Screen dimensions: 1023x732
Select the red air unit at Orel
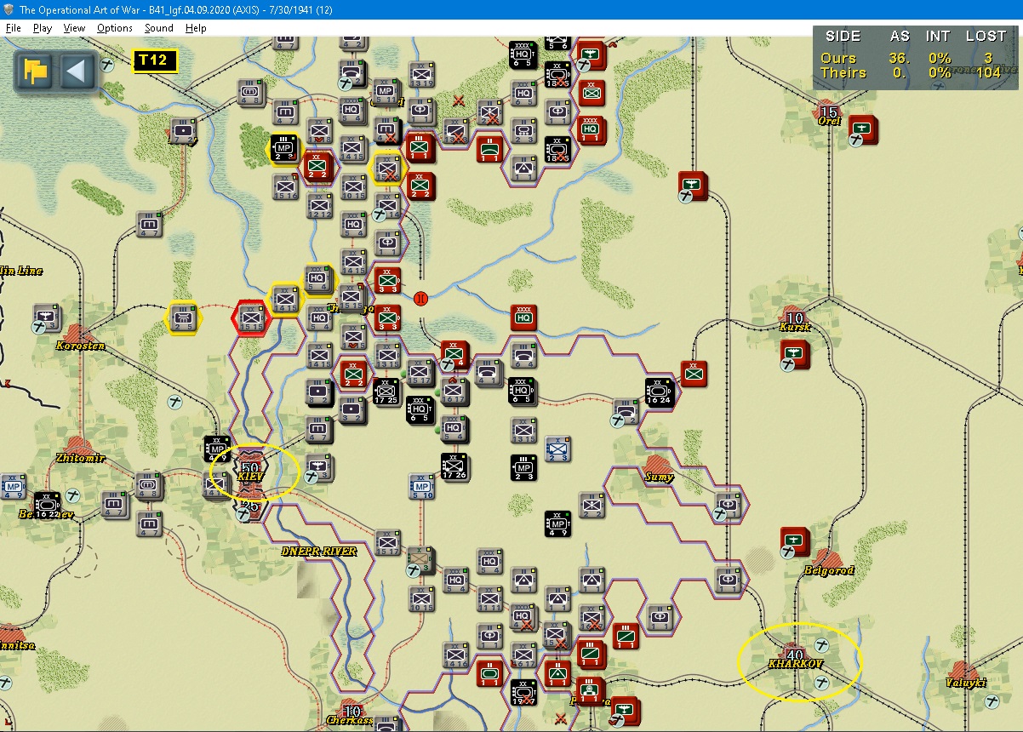[x=863, y=129]
